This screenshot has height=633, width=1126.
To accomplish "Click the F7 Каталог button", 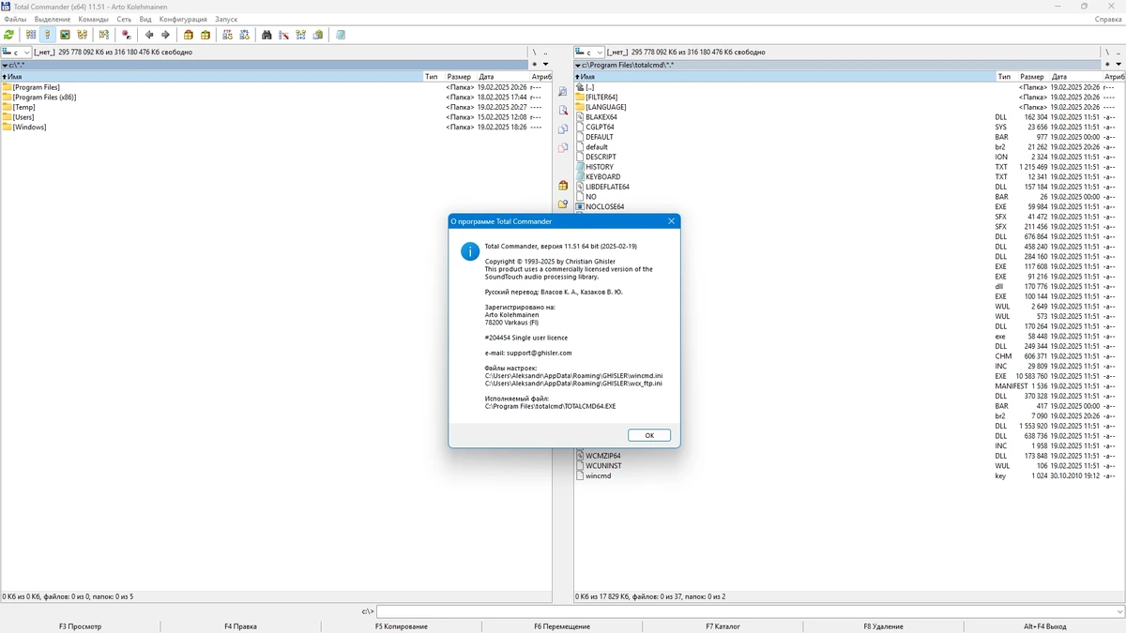I will (723, 625).
